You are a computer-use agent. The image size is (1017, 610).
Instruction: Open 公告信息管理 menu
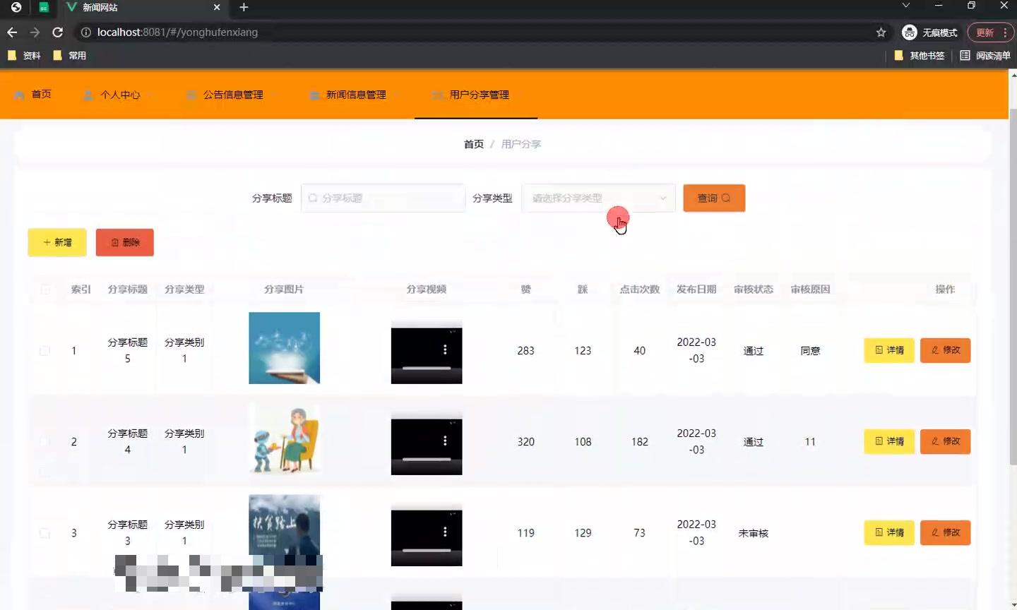click(230, 94)
